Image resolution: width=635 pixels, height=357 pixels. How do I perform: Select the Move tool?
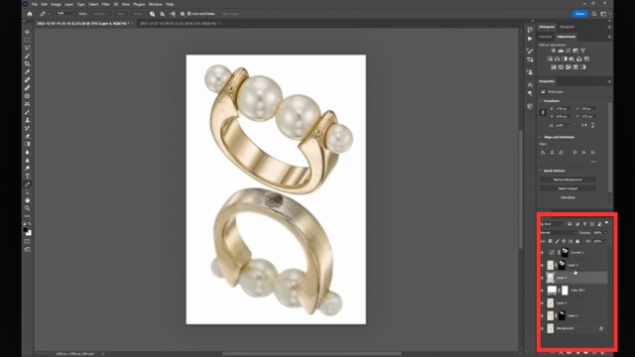[27, 32]
